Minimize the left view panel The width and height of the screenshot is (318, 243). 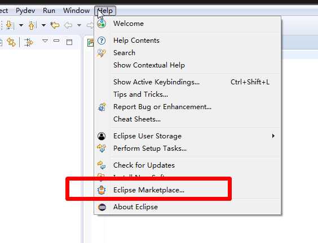[x=56, y=41]
